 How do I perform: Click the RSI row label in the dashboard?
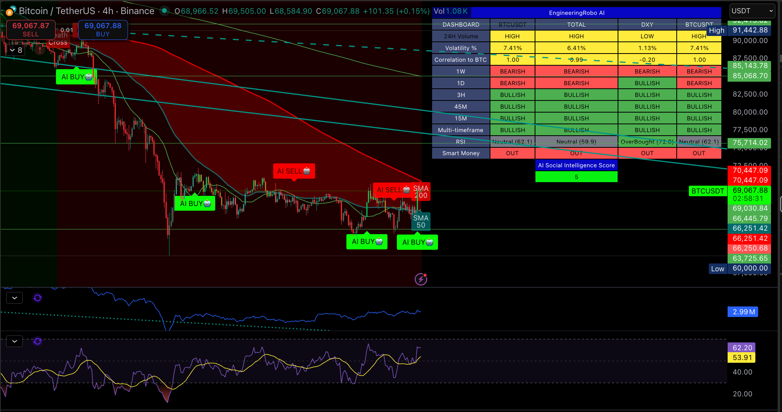click(x=461, y=142)
